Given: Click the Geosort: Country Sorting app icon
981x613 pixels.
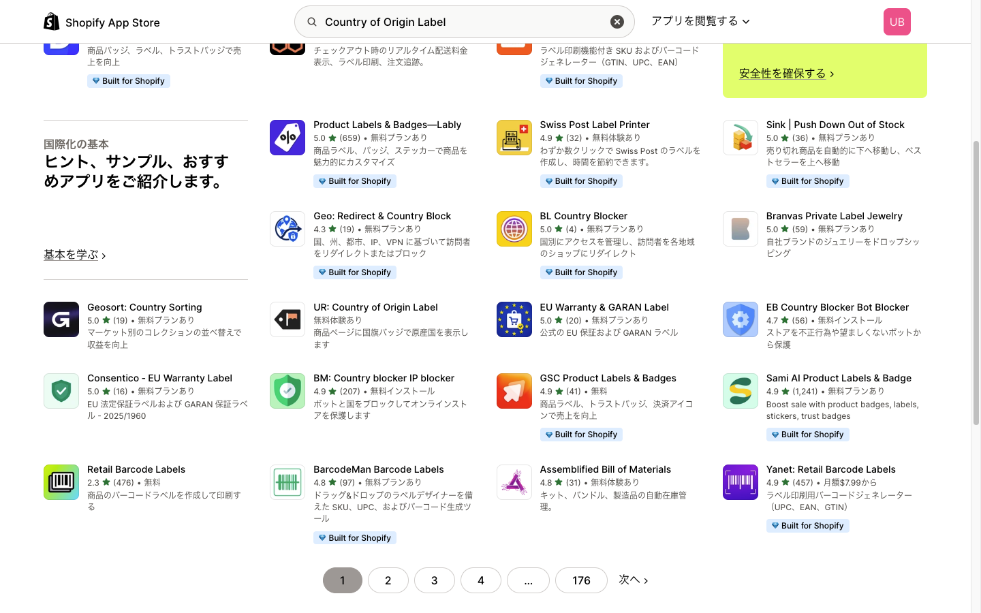Looking at the screenshot, I should click(x=61, y=319).
